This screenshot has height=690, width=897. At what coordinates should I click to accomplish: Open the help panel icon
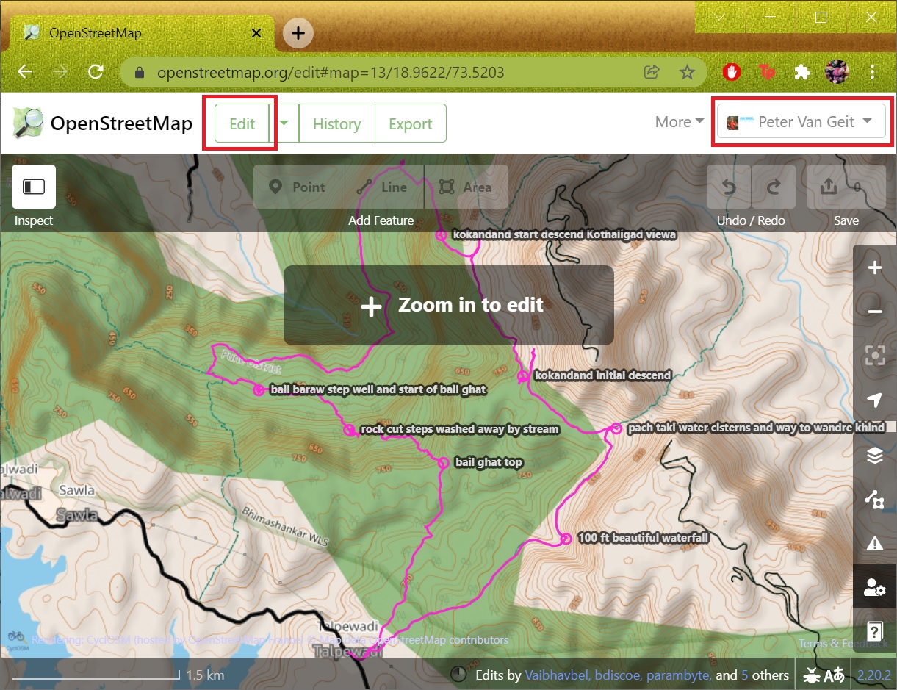pos(874,630)
